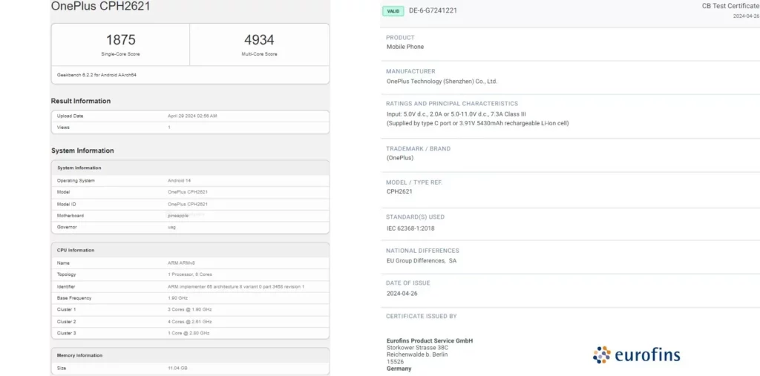
Task: Click the (OnePlus) trademark value
Action: click(400, 158)
